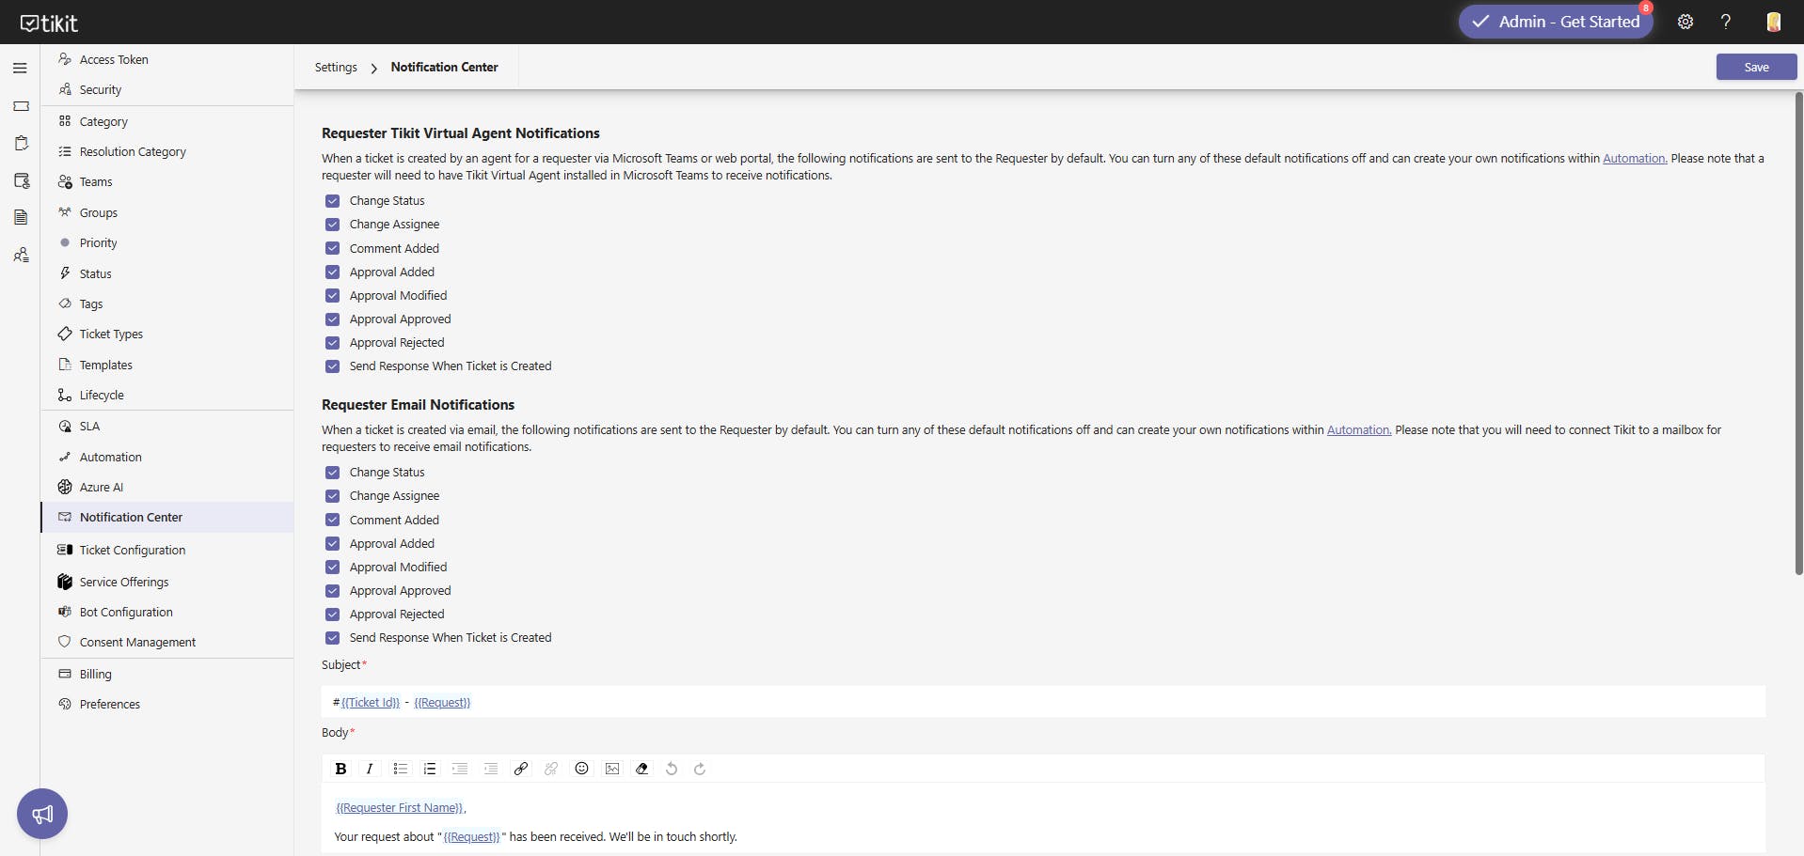
Task: Click the {{Requester First Name}} variable in Body
Action: [x=400, y=808]
